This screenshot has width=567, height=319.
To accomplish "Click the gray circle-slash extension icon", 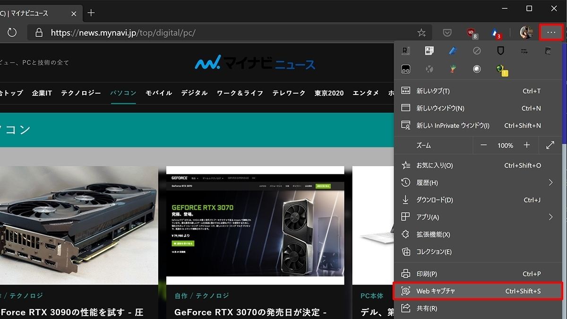I will [477, 51].
